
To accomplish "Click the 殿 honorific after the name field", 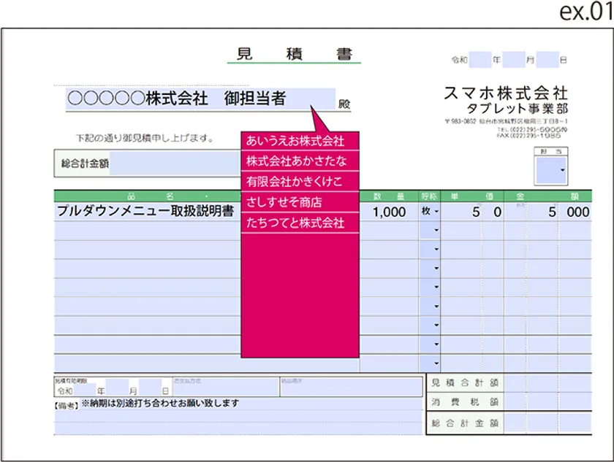I will pyautogui.click(x=344, y=104).
